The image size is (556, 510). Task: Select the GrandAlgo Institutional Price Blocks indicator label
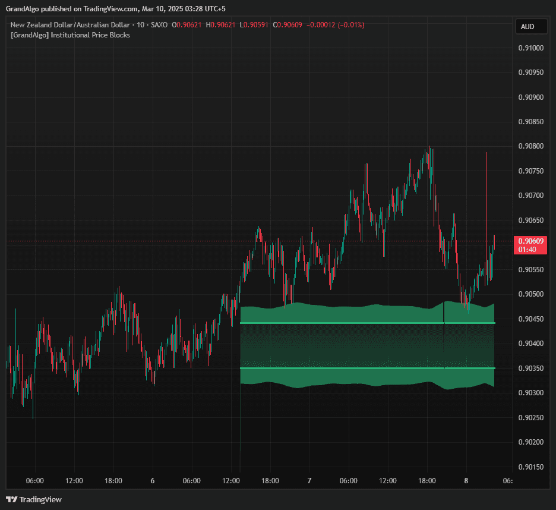pyautogui.click(x=70, y=35)
